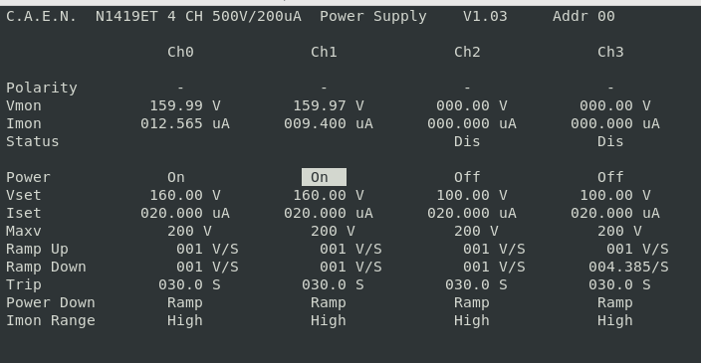Select the highlighted Ch1 Power On field

[325, 177]
